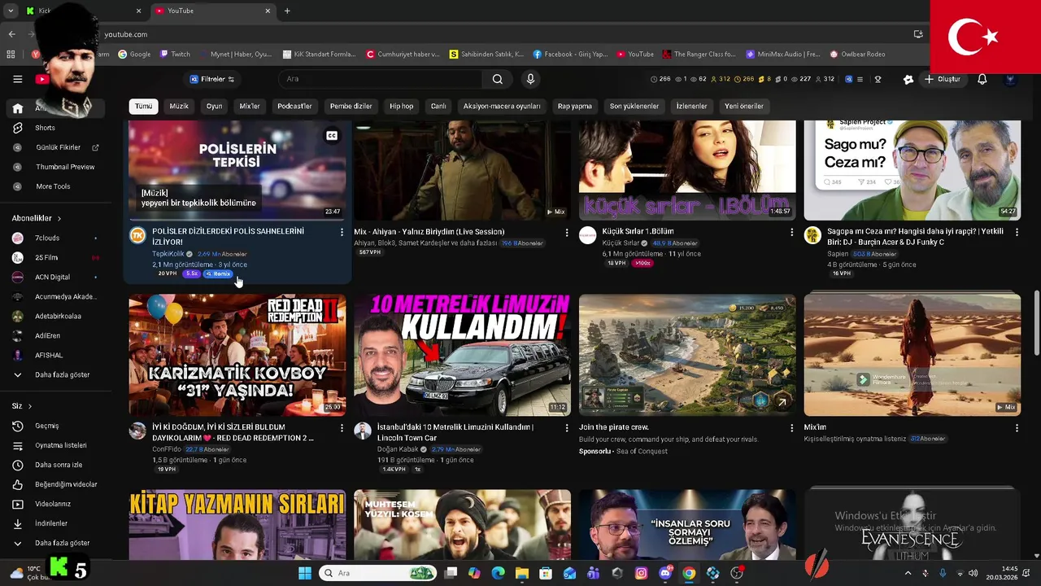Open Doğan Kabak channel link
The height and width of the screenshot is (586, 1041).
click(x=398, y=449)
